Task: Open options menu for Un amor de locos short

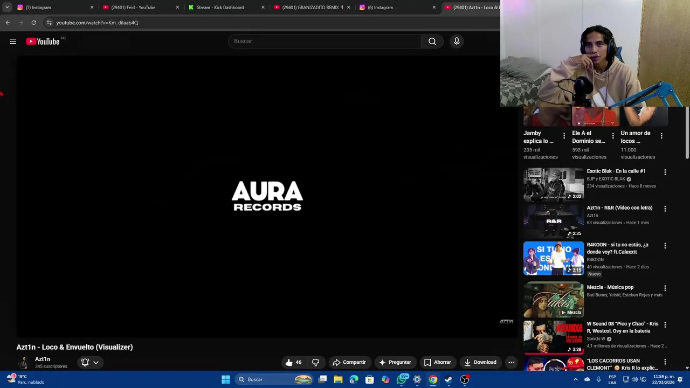Action: (x=661, y=136)
